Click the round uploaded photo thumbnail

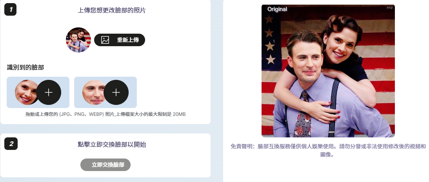click(x=78, y=40)
